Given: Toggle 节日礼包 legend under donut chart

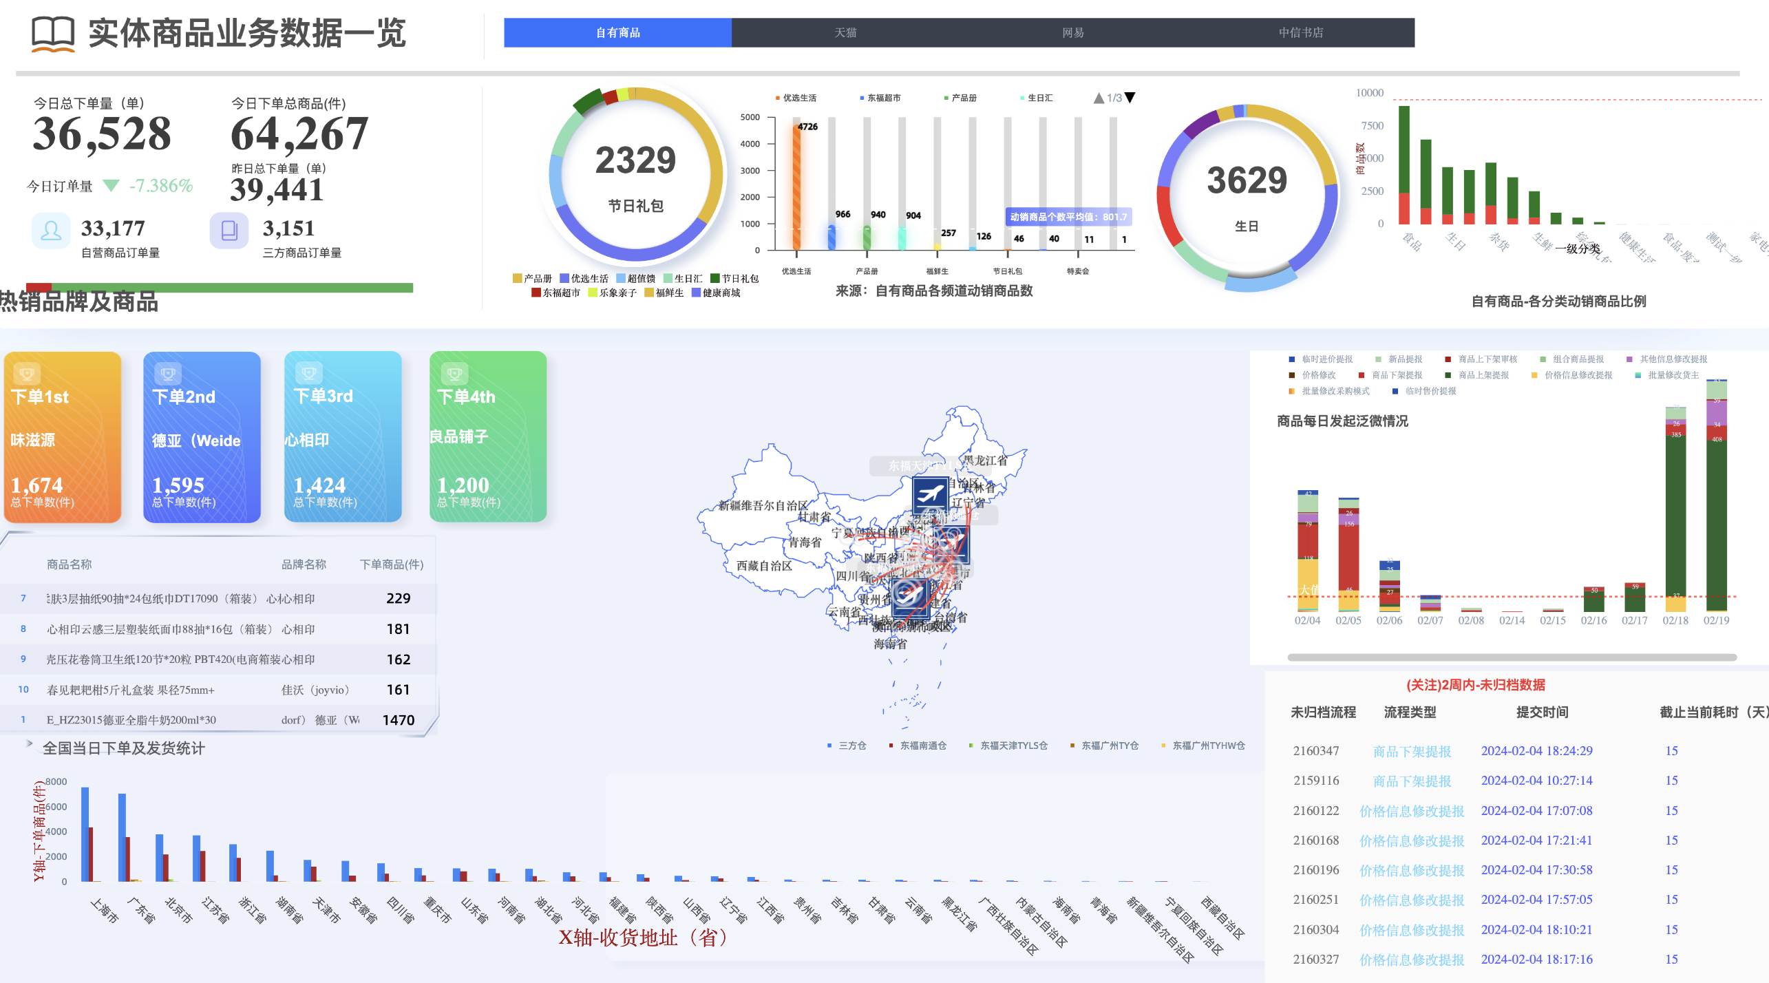Looking at the screenshot, I should (x=734, y=278).
